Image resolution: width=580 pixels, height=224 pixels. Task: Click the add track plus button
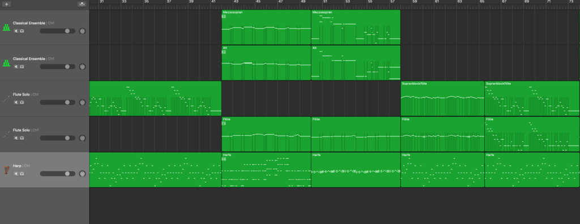(x=6, y=5)
